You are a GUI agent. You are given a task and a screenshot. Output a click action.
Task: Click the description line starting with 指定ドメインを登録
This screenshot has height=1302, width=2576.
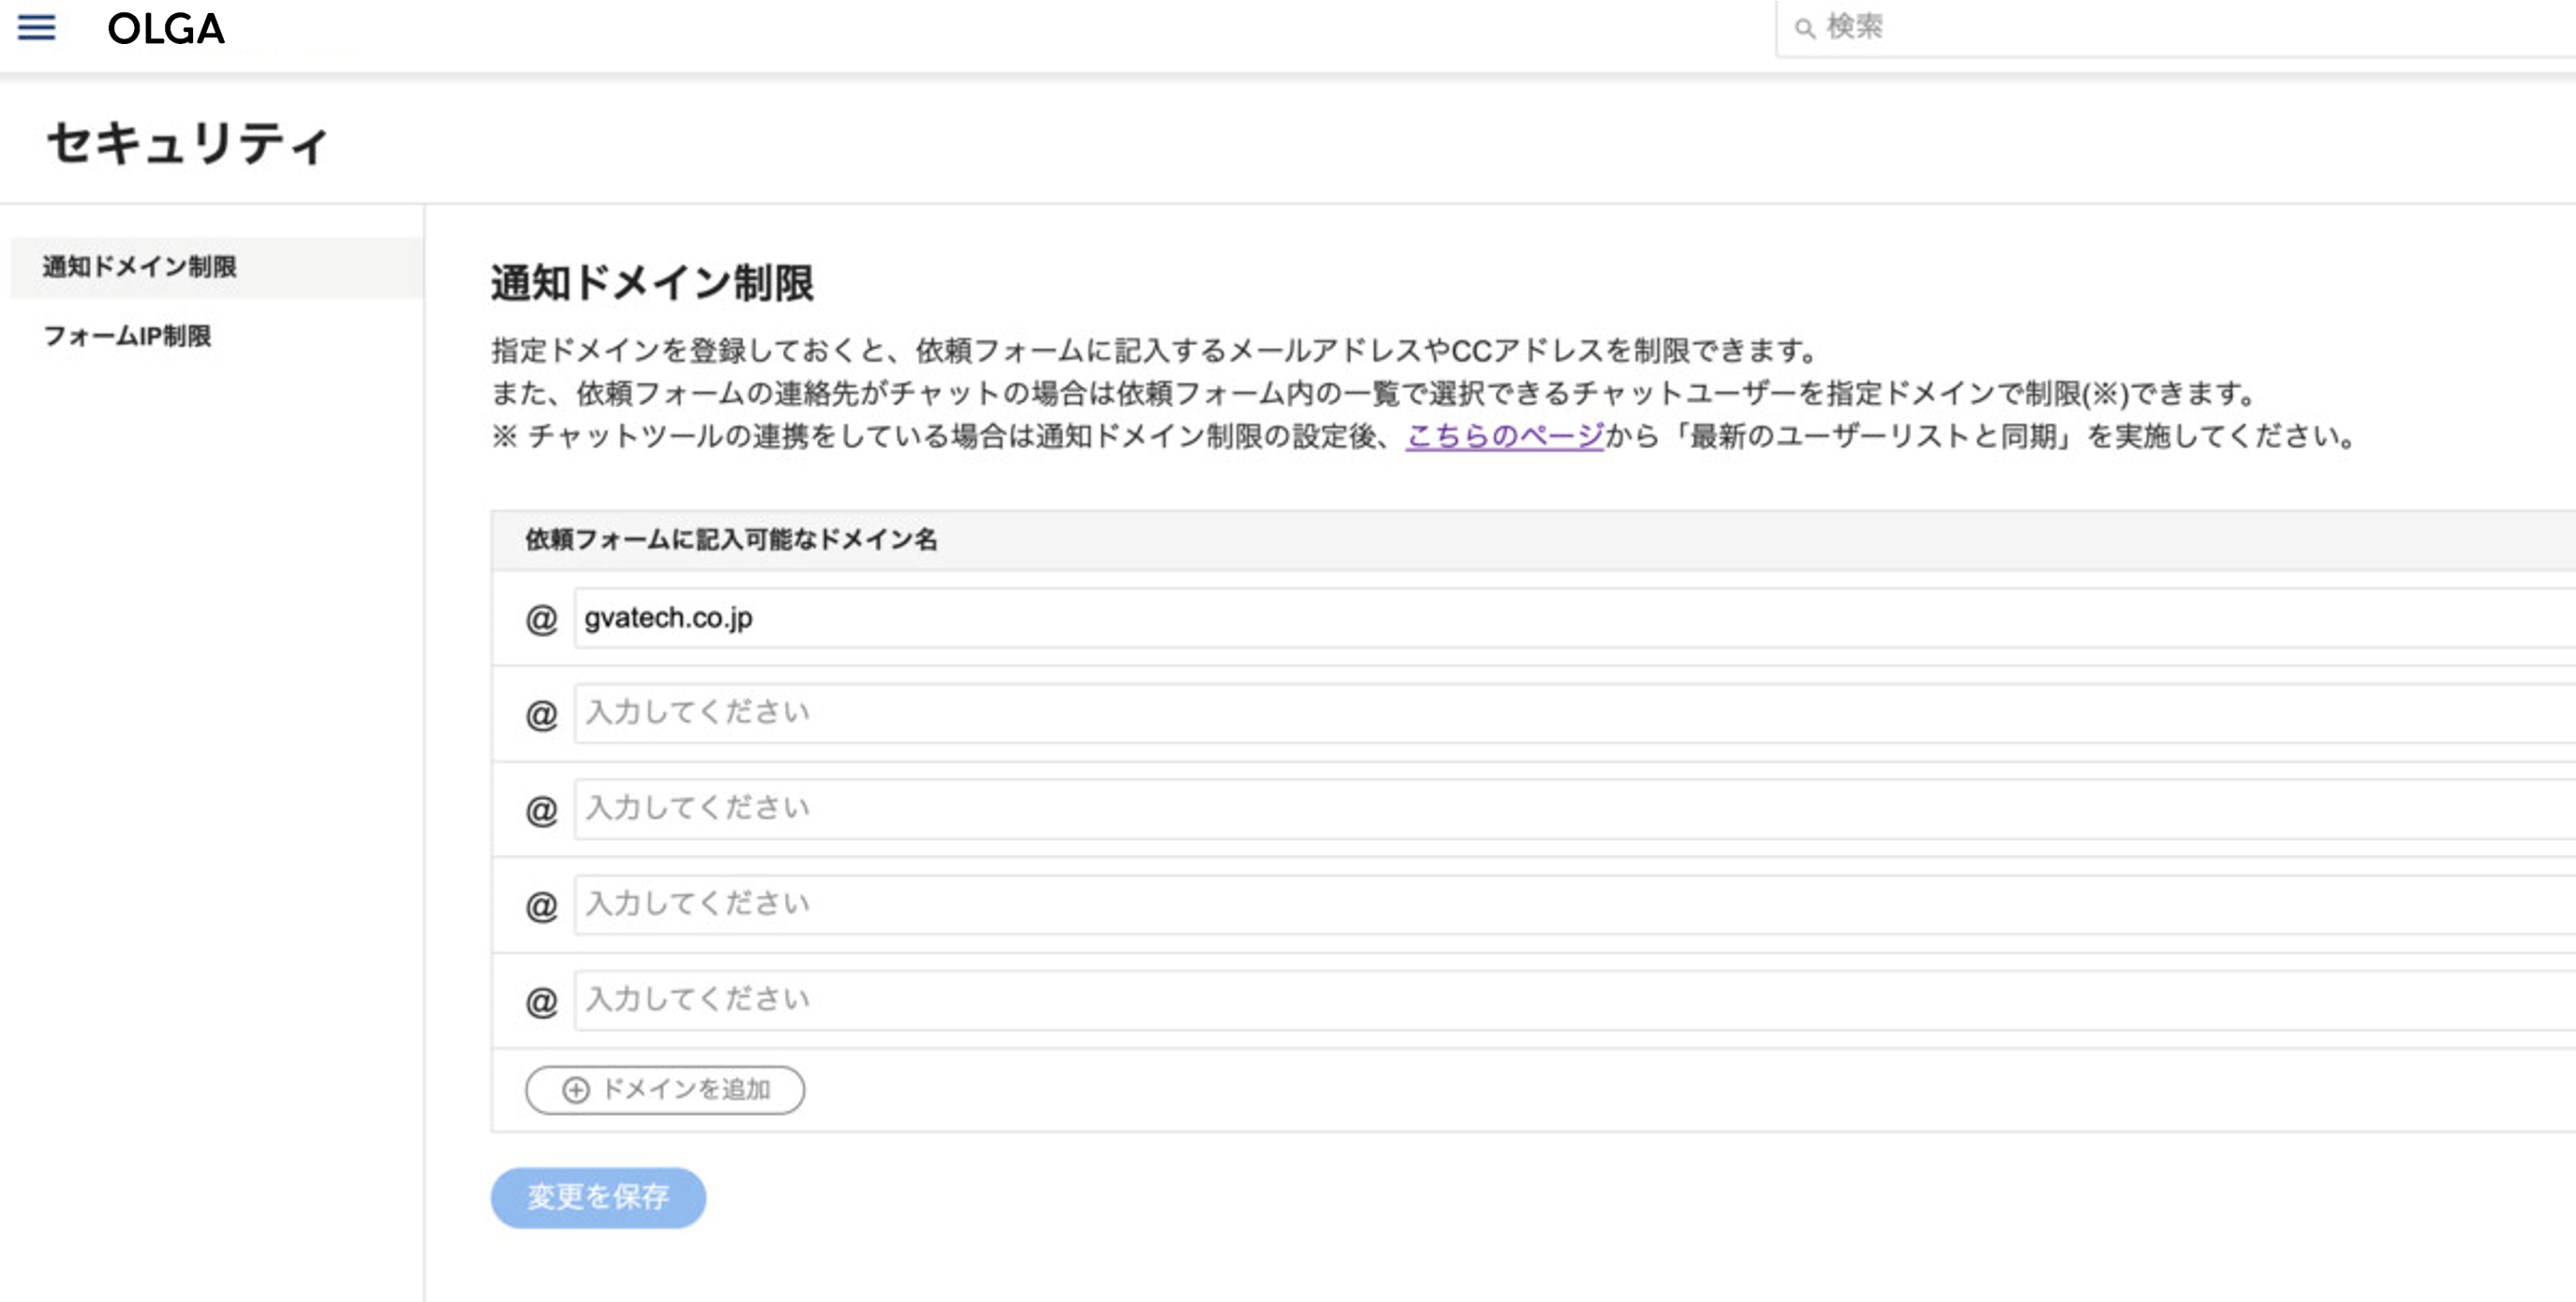pyautogui.click(x=1155, y=351)
